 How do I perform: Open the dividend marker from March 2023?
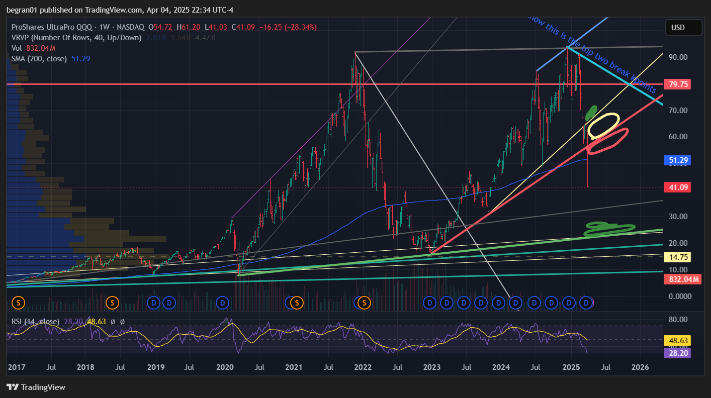447,303
